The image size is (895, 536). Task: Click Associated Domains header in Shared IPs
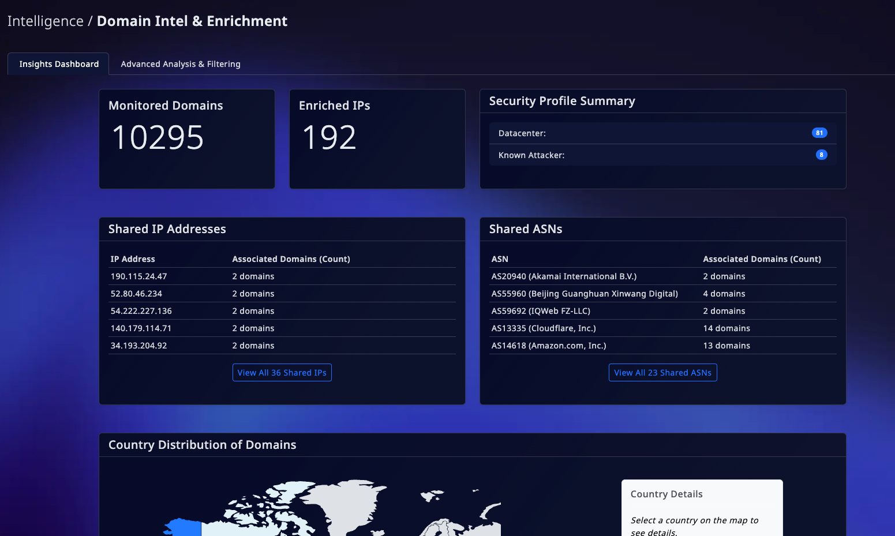(291, 259)
